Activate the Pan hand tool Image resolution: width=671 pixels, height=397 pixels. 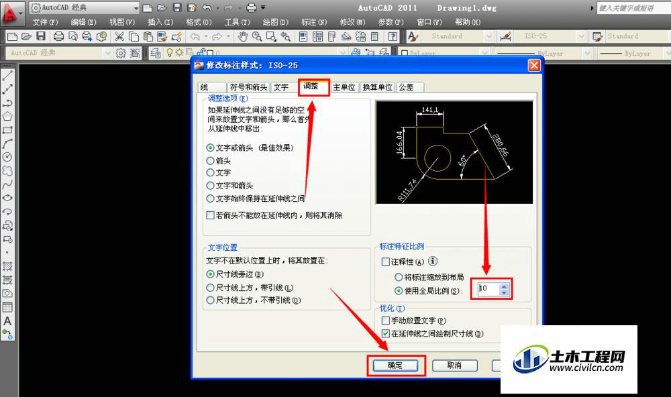pos(243,36)
